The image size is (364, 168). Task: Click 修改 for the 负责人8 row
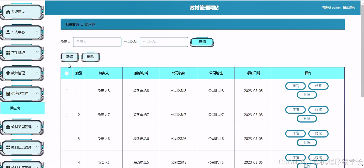coord(318,86)
